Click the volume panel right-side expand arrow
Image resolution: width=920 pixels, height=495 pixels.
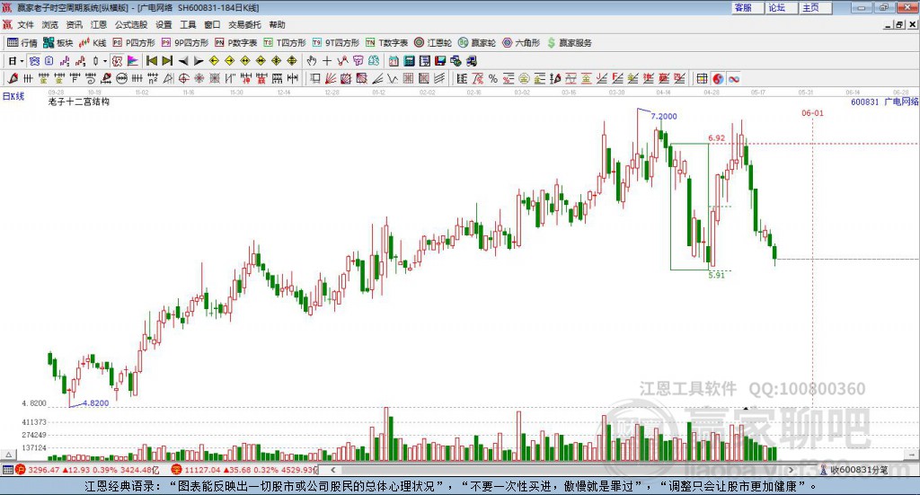click(911, 455)
